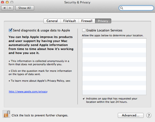Click the magnifying glass search icon
The image size is (155, 122).
click(122, 8)
